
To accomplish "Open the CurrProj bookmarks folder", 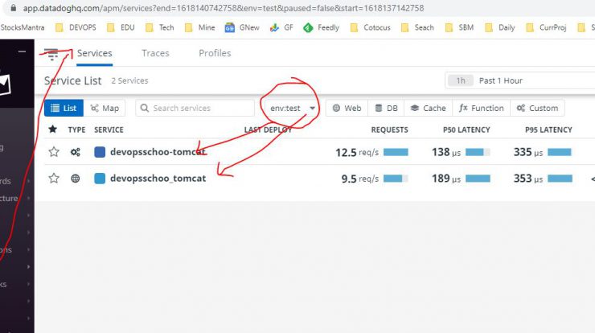I will click(546, 27).
